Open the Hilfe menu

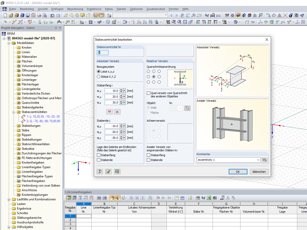(x=185, y=9)
